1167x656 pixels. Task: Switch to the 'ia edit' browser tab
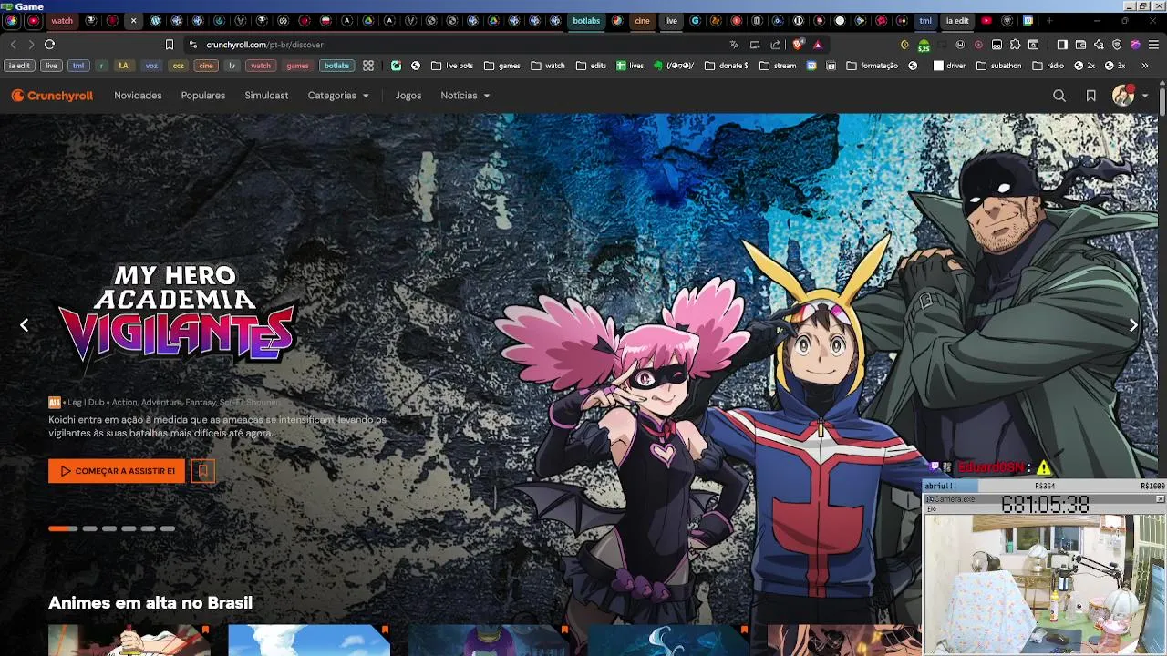coord(957,20)
